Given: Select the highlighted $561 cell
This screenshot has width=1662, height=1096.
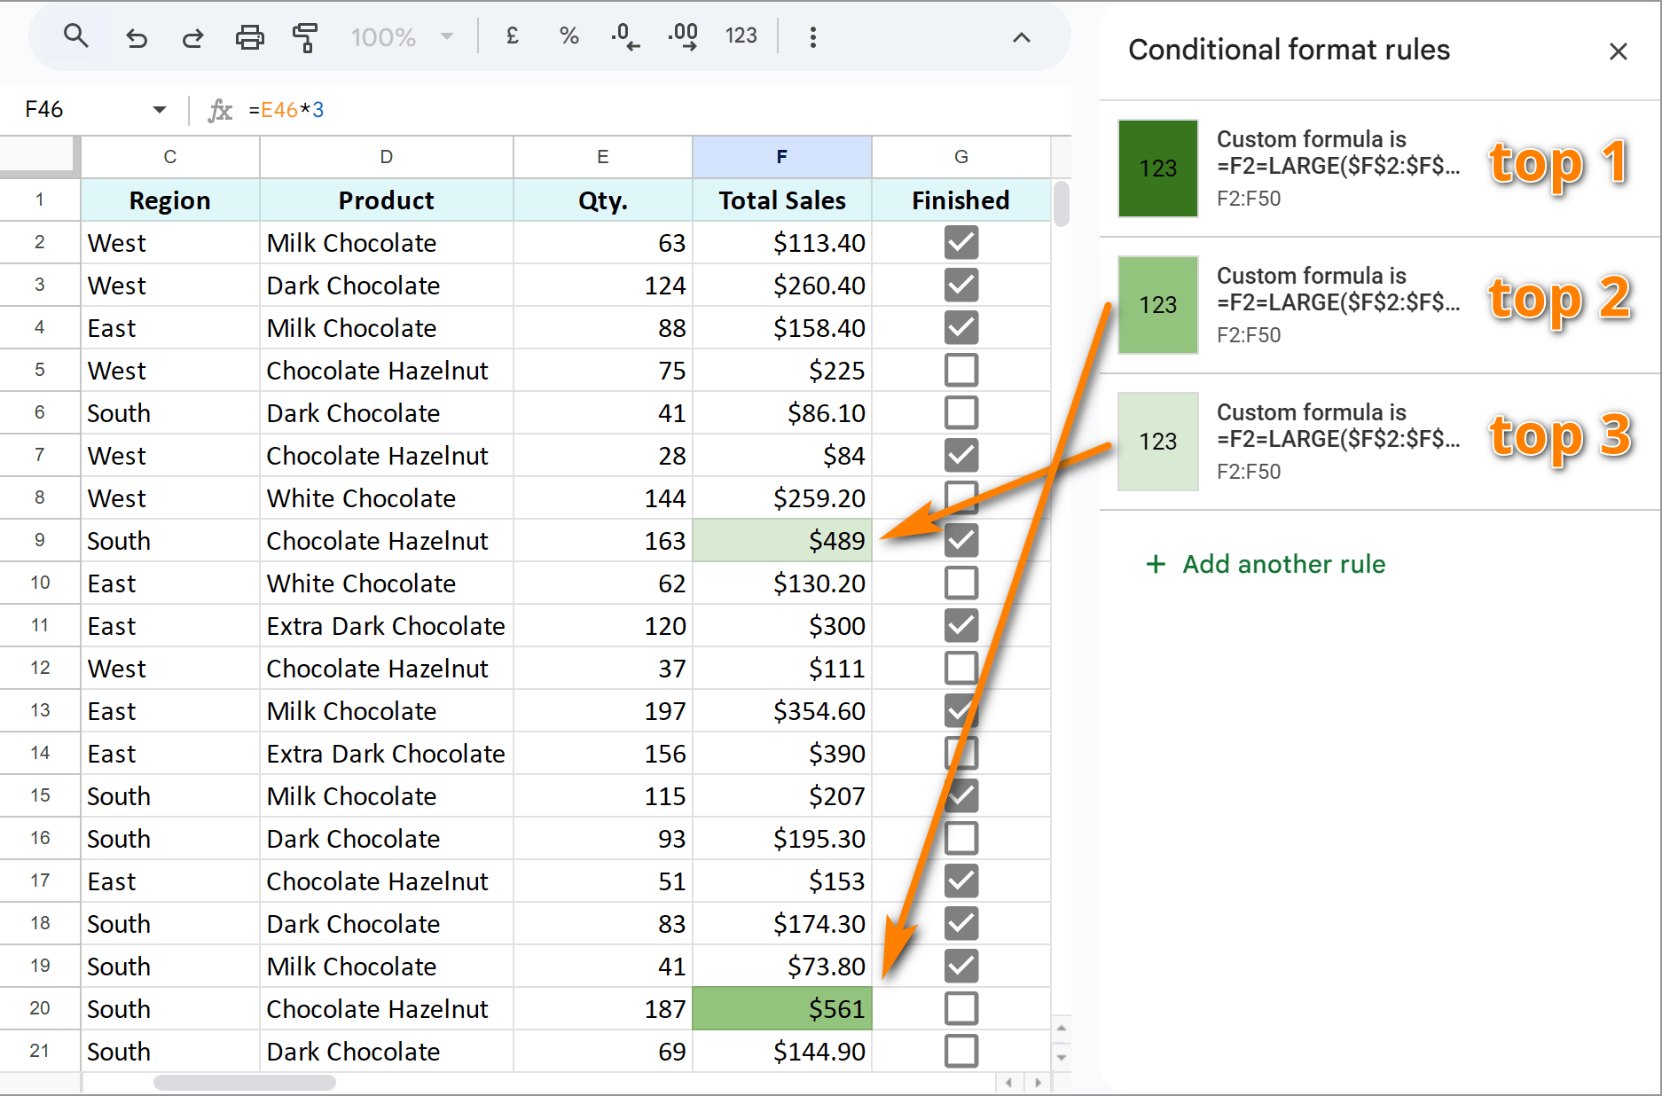Looking at the screenshot, I should (782, 1008).
